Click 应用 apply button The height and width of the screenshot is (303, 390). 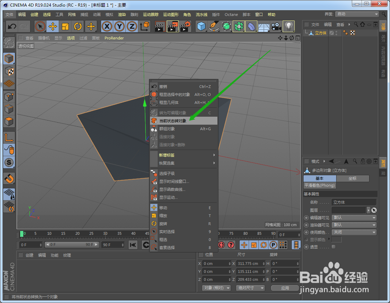tap(285, 288)
